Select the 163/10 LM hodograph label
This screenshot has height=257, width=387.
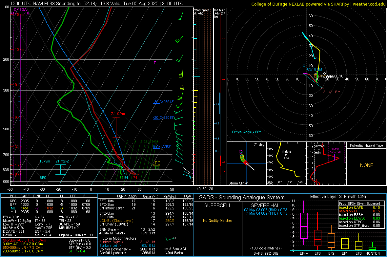point(314,70)
